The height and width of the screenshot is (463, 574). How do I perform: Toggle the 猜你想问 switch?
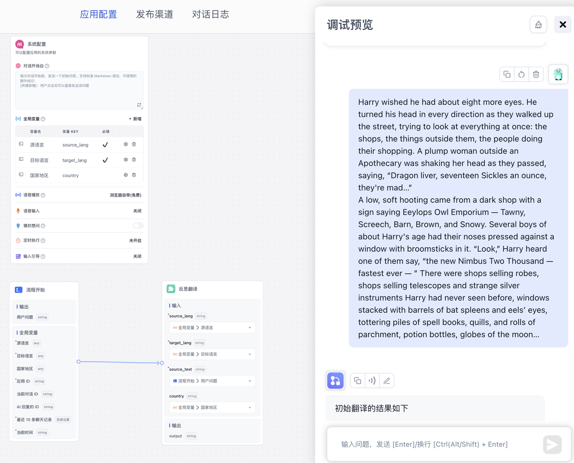click(138, 226)
